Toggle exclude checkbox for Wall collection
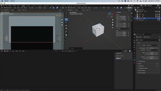This screenshot has width=161, height=91. 156,16
